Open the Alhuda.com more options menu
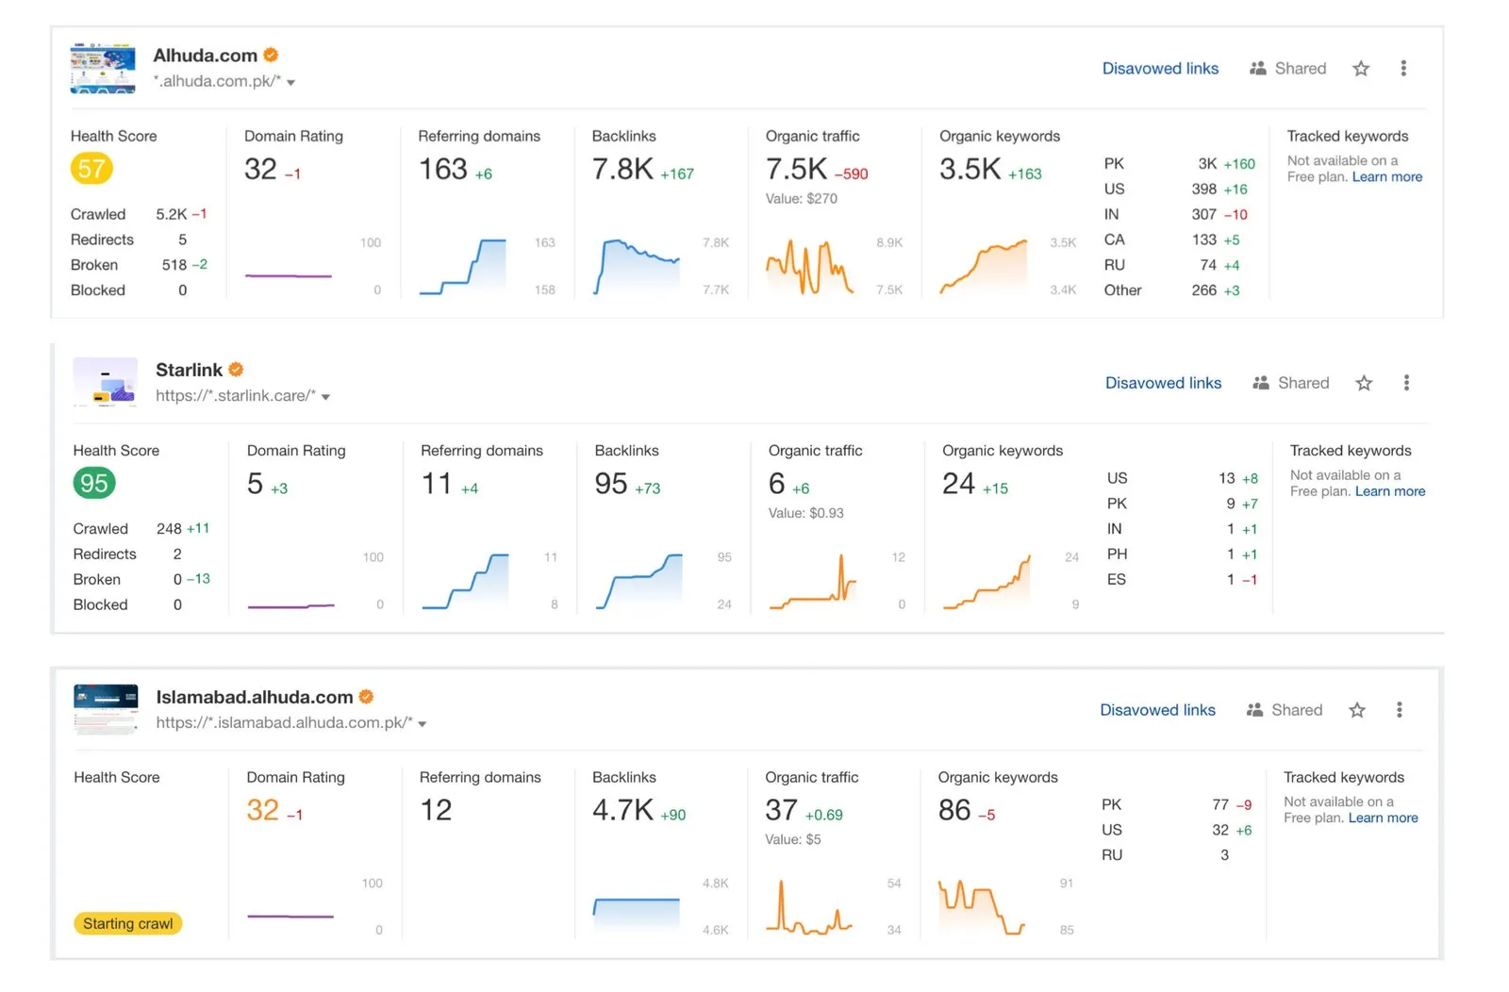 (1403, 68)
